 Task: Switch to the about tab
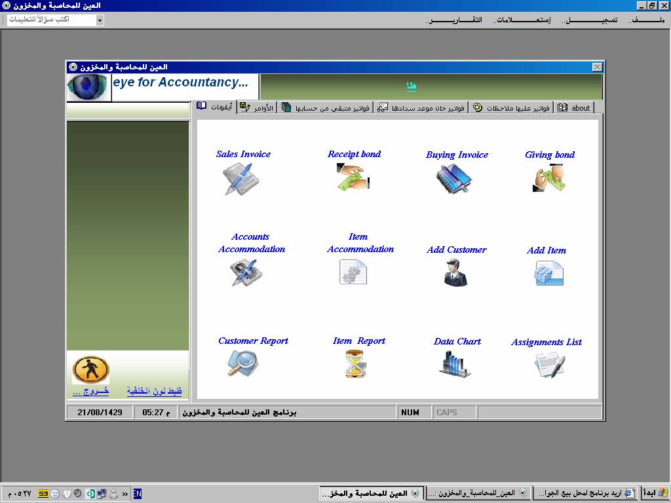[574, 108]
